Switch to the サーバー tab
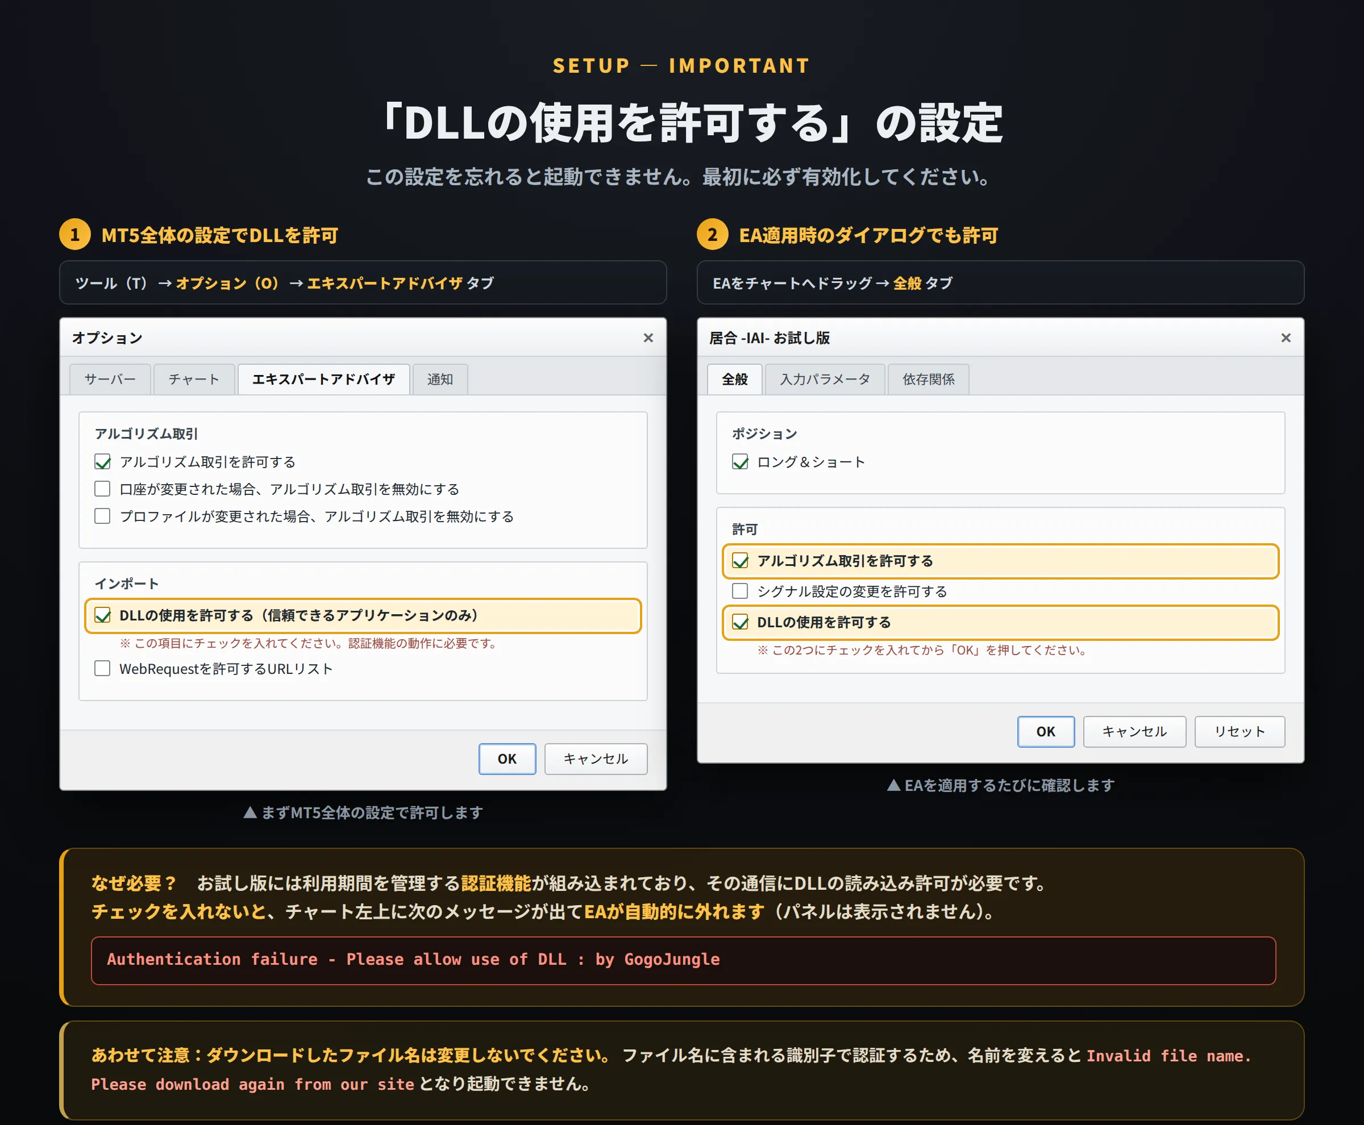1364x1125 pixels. (x=110, y=379)
